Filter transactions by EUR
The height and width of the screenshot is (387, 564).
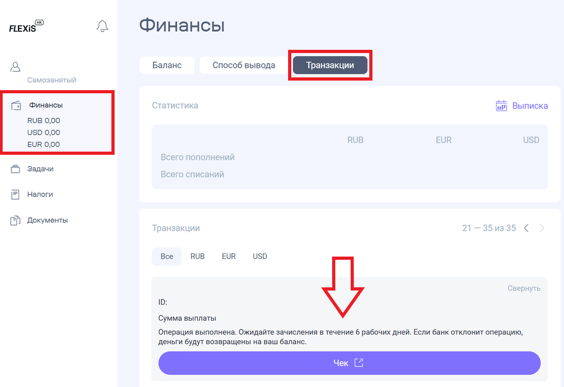click(x=229, y=256)
